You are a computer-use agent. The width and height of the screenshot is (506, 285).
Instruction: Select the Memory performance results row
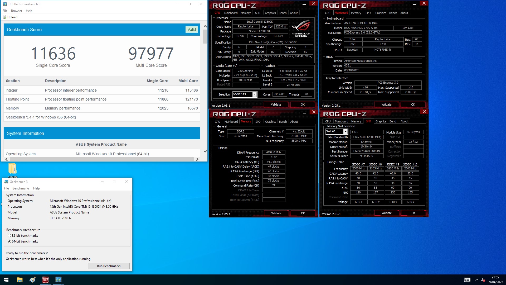point(102,108)
